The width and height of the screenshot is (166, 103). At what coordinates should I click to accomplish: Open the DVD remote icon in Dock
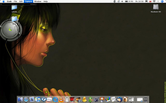pyautogui.click(x=67, y=100)
